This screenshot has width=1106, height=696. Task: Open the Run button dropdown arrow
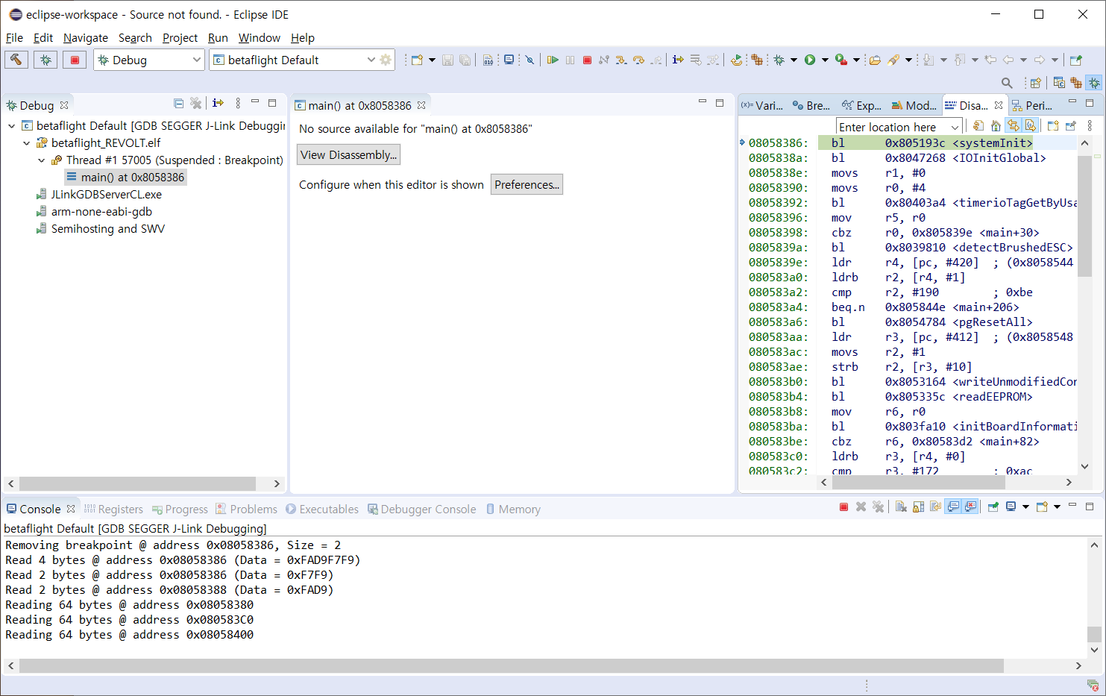tap(825, 60)
